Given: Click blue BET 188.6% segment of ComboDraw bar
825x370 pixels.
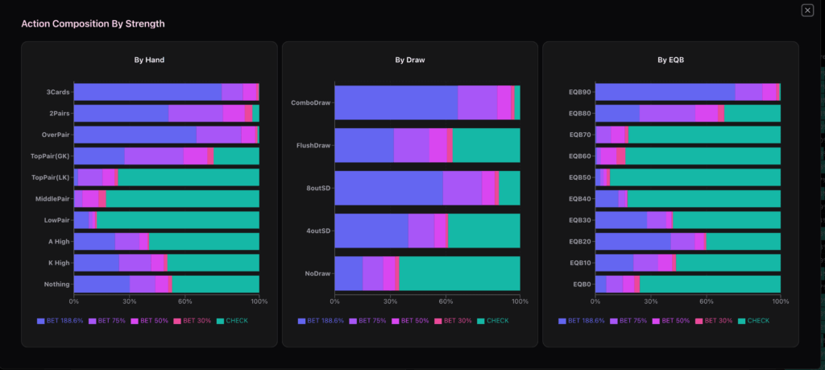Looking at the screenshot, I should tap(396, 102).
